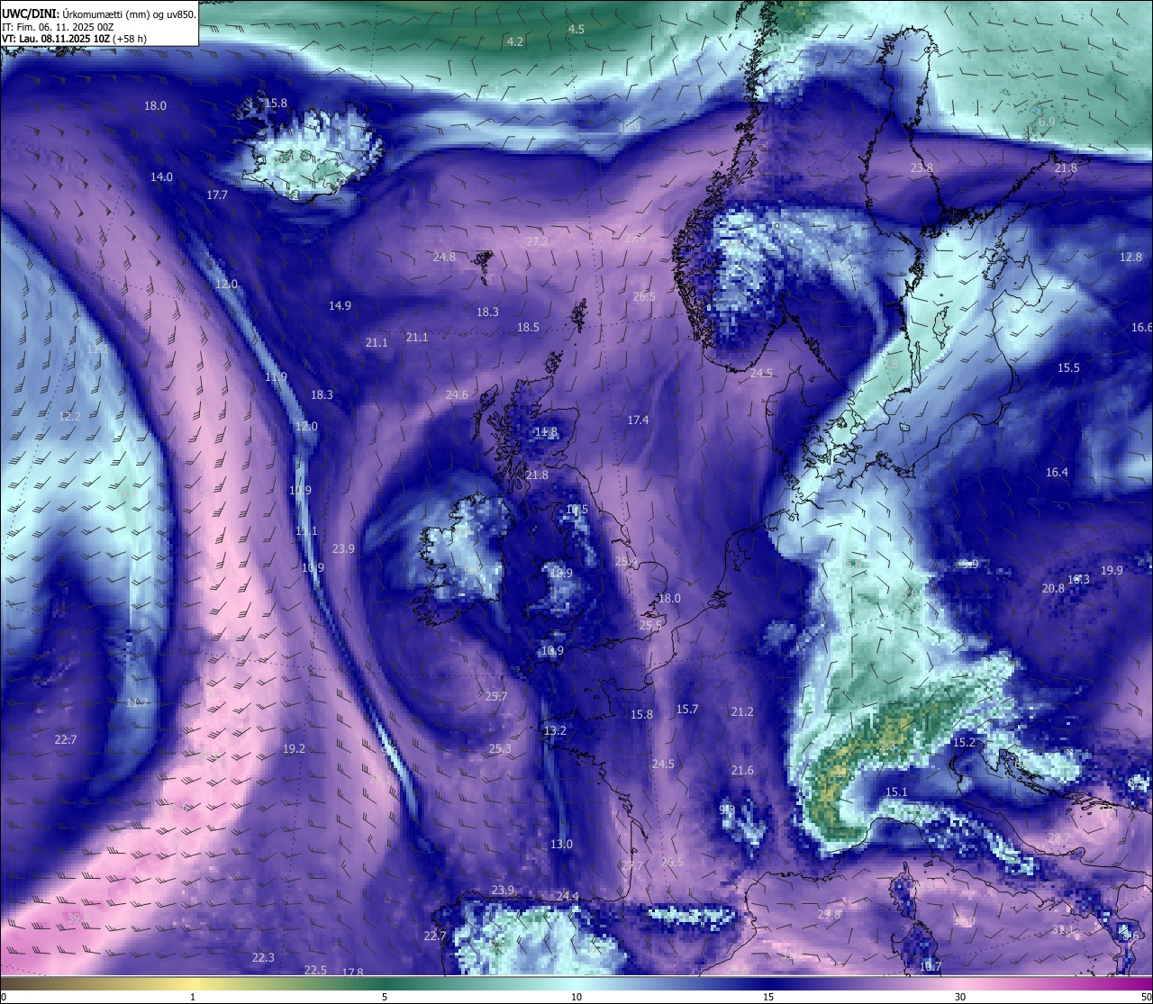Select the 14.9 value south of Iceland
The width and height of the screenshot is (1153, 1004).
(x=340, y=305)
